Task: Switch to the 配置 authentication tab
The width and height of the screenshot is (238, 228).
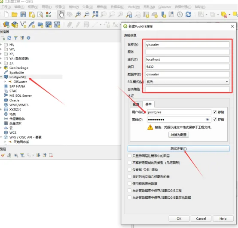Action: coord(136,104)
